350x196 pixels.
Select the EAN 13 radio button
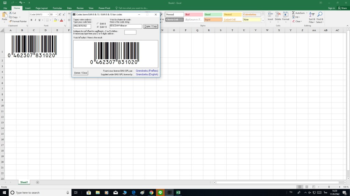[98, 27]
